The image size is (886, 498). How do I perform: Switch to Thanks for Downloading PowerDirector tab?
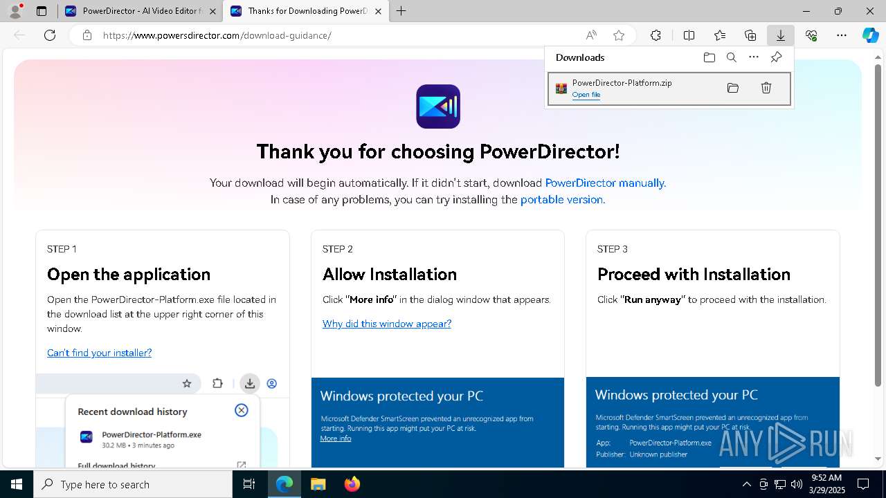pos(307,11)
